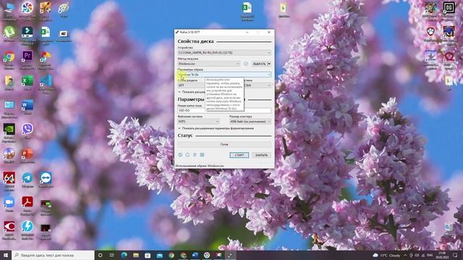Launch Paint desktop icon
The image size is (463, 260).
pyautogui.click(x=64, y=8)
